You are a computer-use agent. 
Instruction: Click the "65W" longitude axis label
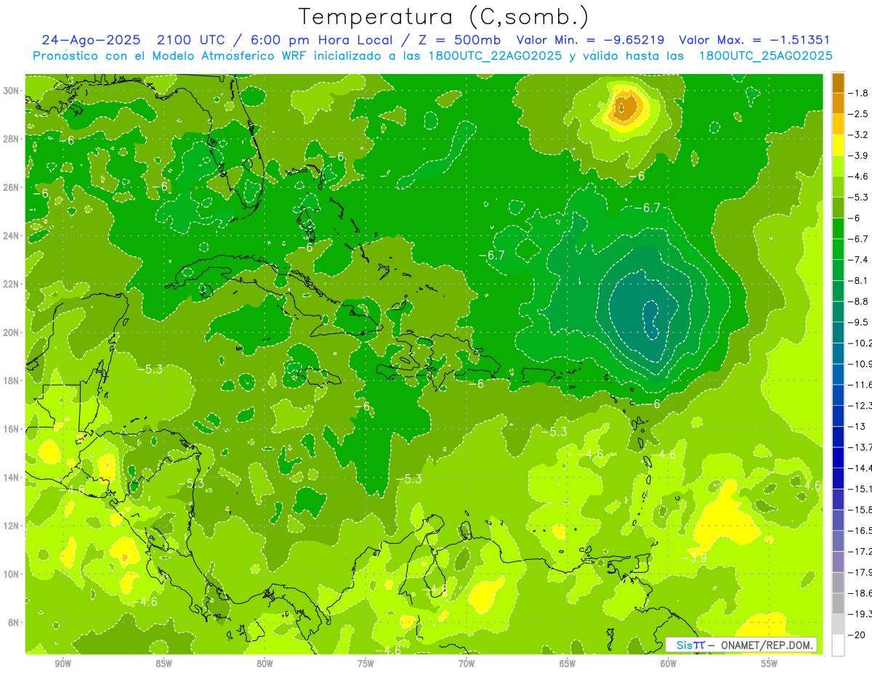coord(568,664)
